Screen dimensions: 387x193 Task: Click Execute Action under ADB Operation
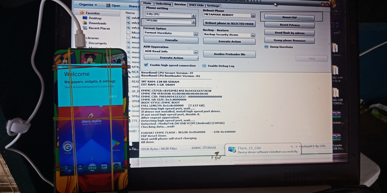(x=171, y=58)
